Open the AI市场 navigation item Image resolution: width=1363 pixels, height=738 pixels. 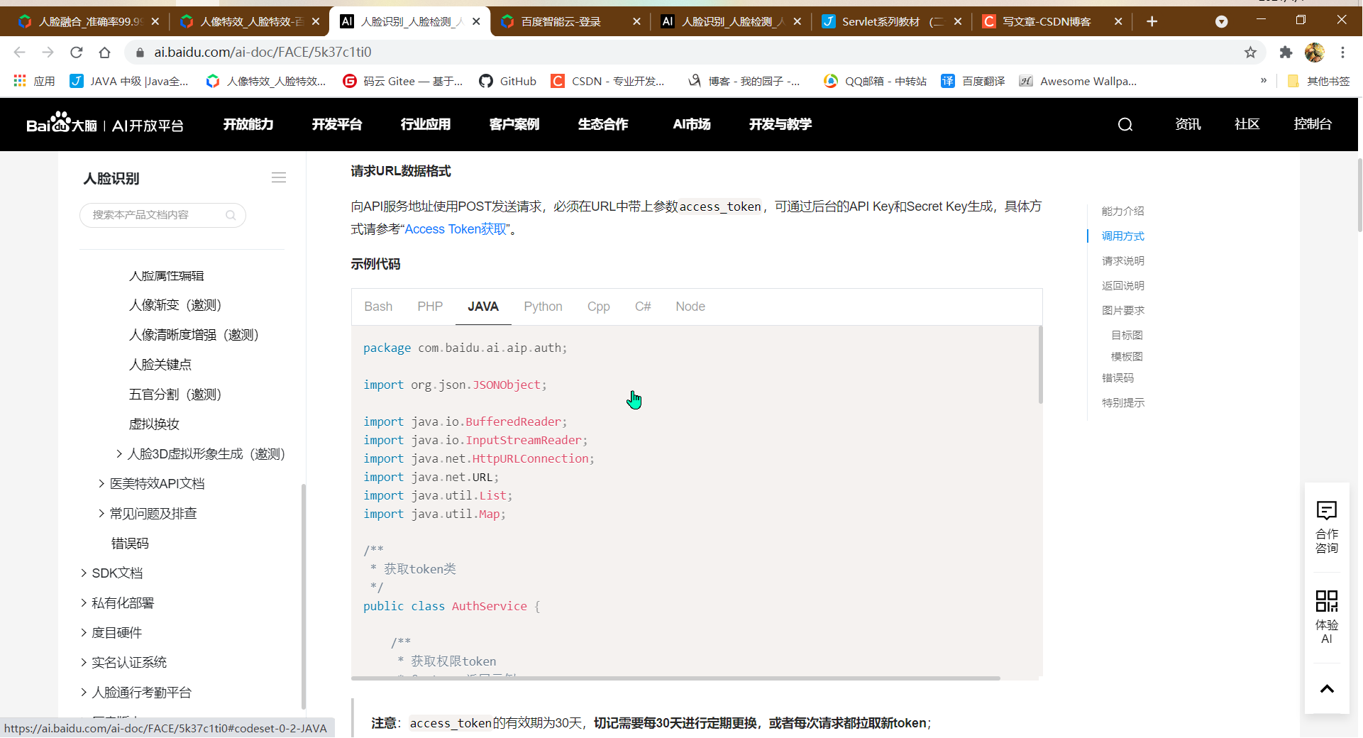coord(692,124)
